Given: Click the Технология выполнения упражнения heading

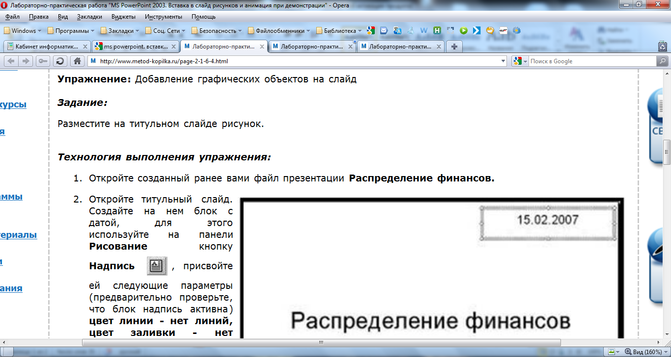Looking at the screenshot, I should (165, 157).
